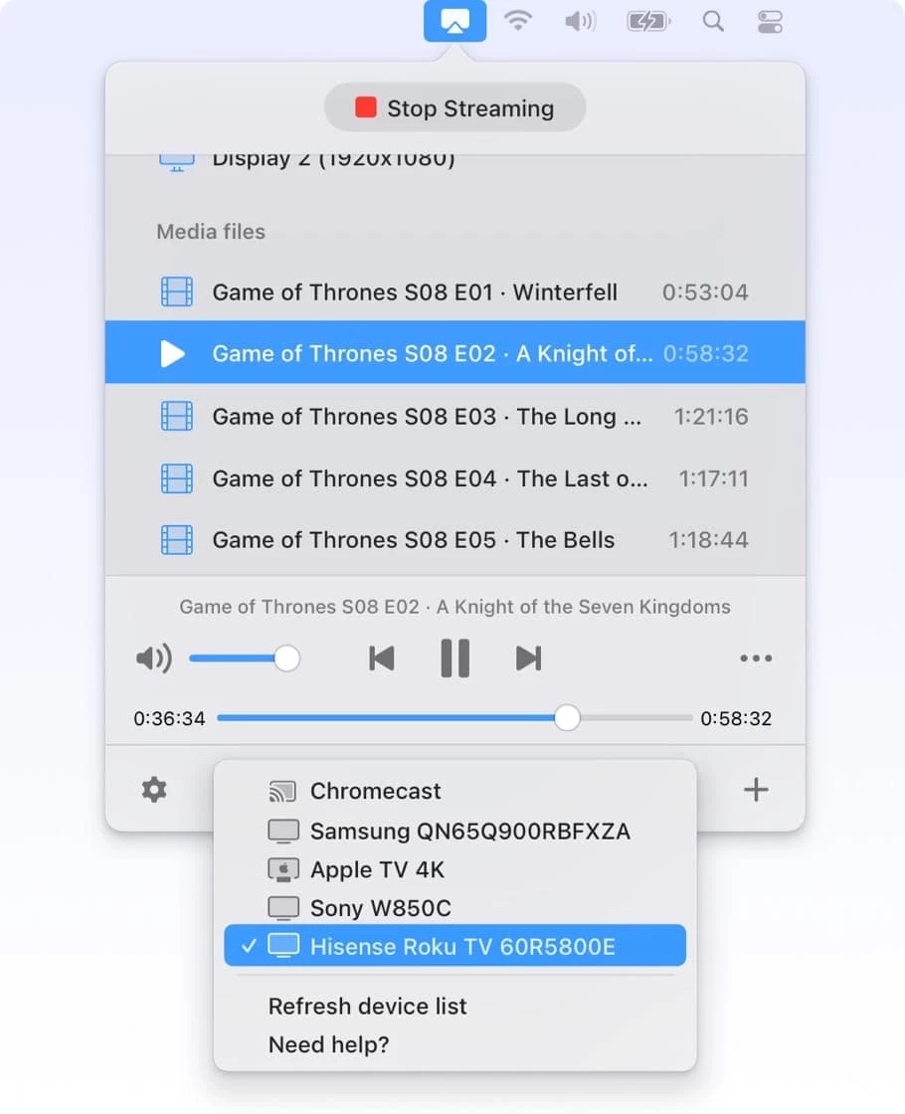Click the Wi-Fi icon in menu bar
The width and height of the screenshot is (905, 1114).
(x=518, y=20)
